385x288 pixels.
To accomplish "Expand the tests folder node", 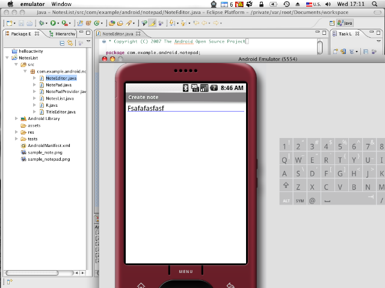I will pos(16,139).
